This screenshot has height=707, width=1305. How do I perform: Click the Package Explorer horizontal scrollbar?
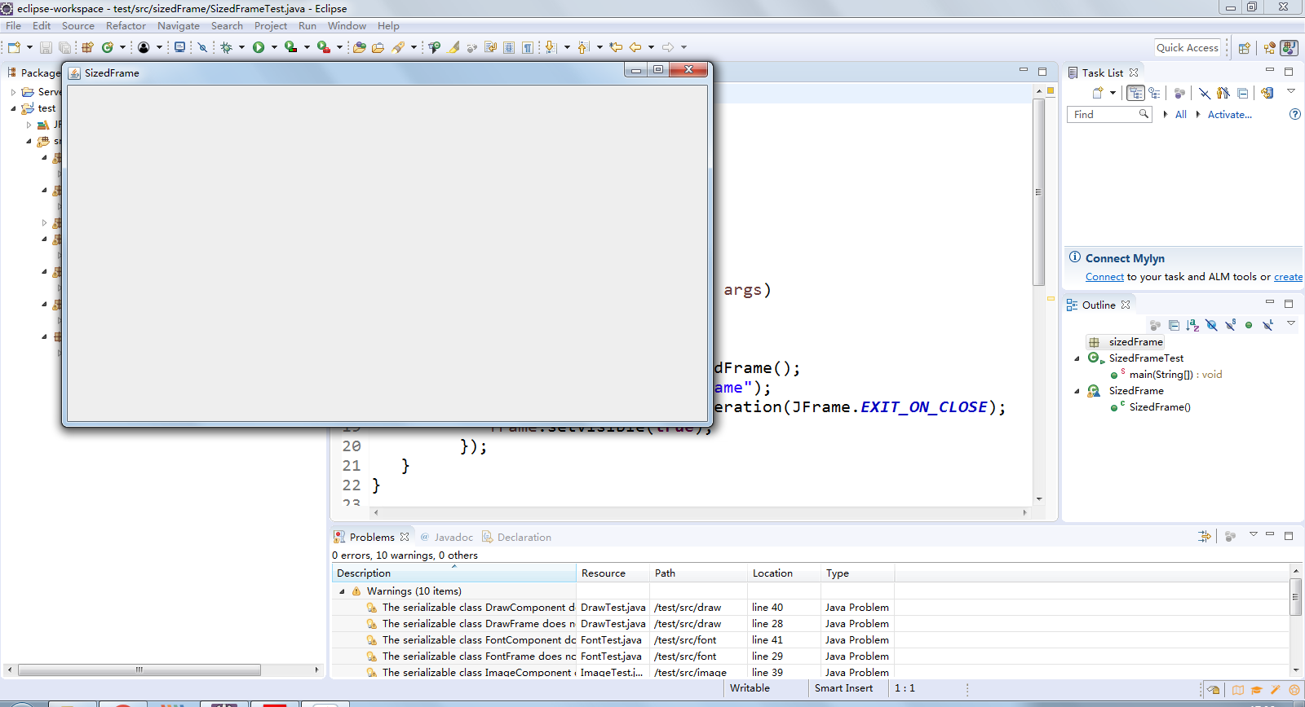coord(139,670)
